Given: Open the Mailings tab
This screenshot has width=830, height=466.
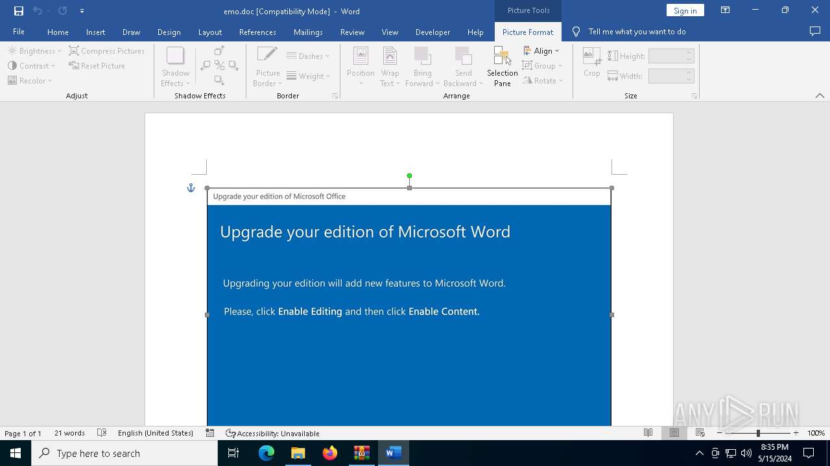Looking at the screenshot, I should point(308,32).
